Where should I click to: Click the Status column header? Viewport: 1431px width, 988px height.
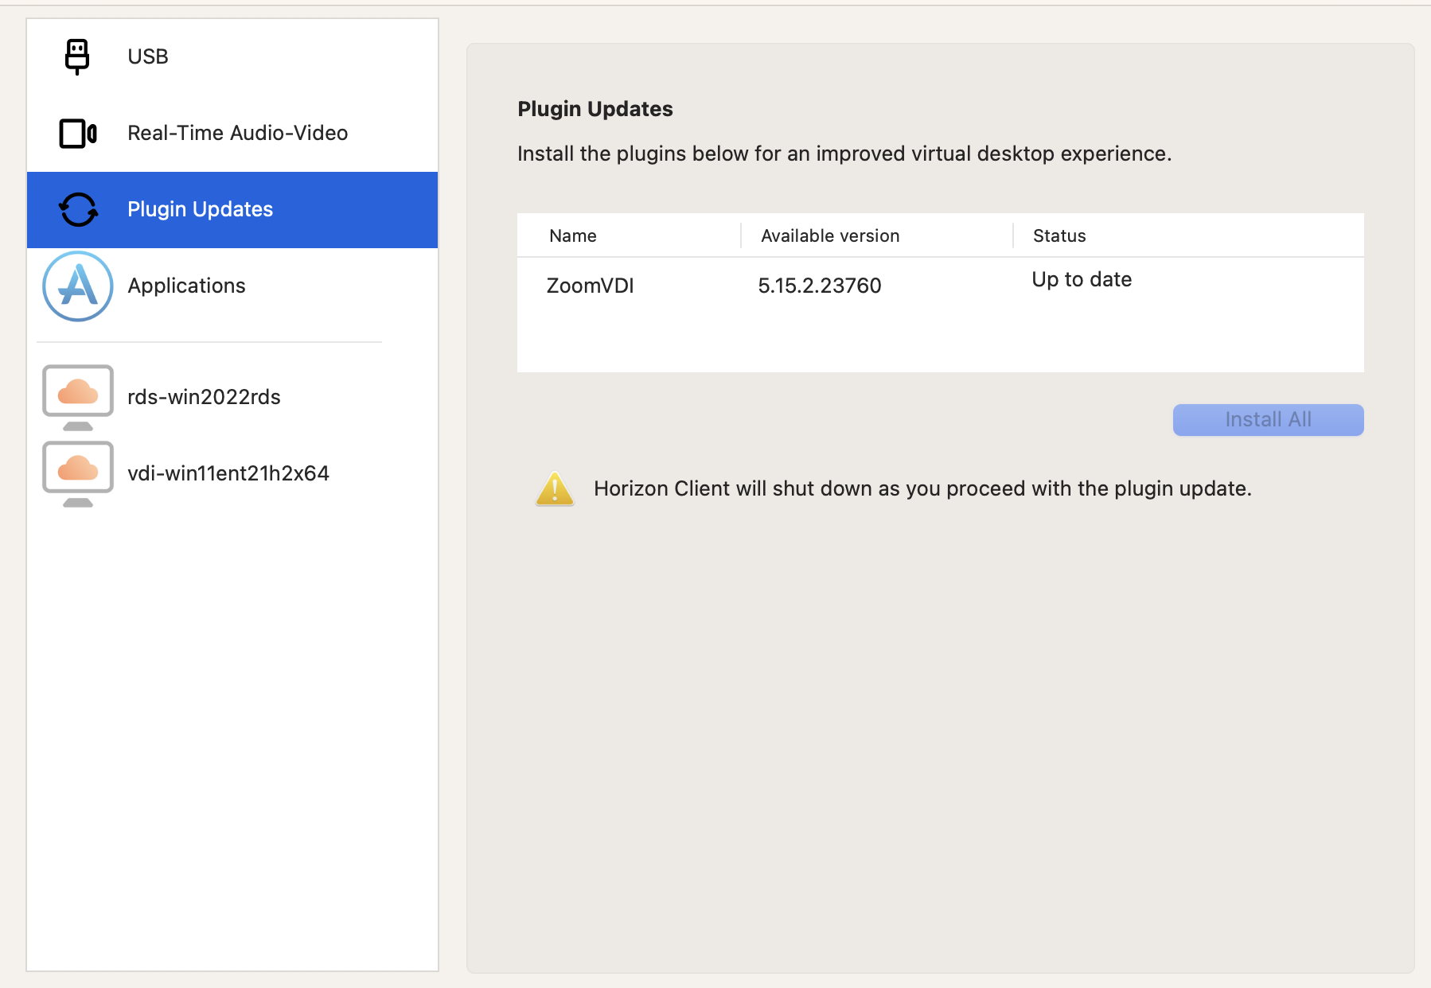(x=1059, y=235)
